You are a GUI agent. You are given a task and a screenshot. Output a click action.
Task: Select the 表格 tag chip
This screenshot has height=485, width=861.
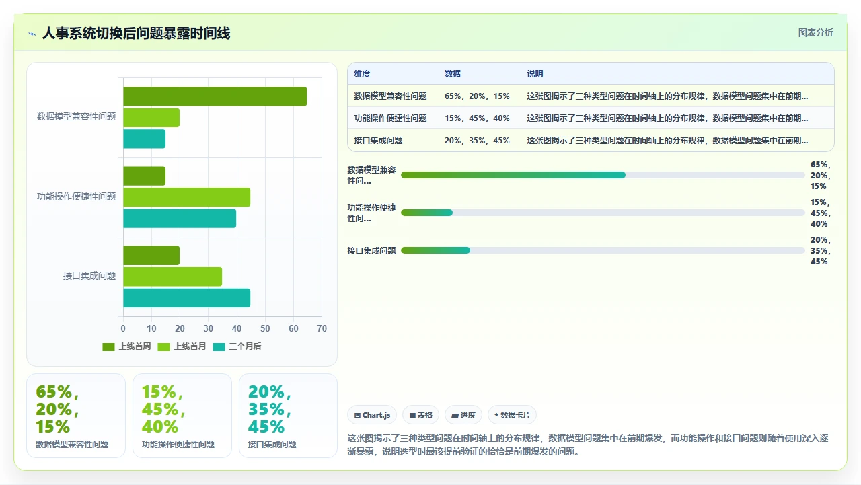click(x=420, y=415)
